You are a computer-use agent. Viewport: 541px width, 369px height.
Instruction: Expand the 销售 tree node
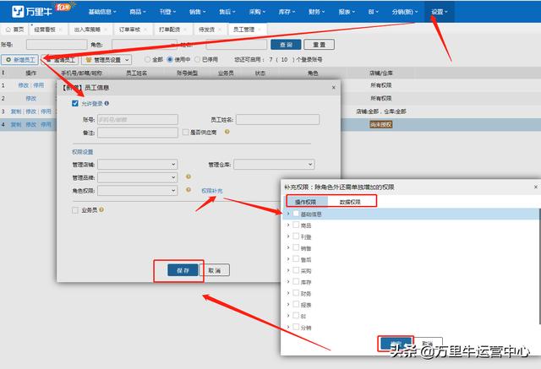click(x=288, y=247)
